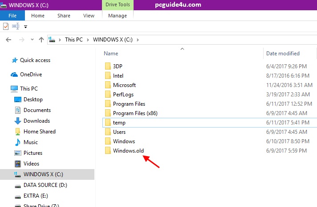317x207 pixels.
Task: Open Downloads in the navigation pane
Action: coord(37,121)
